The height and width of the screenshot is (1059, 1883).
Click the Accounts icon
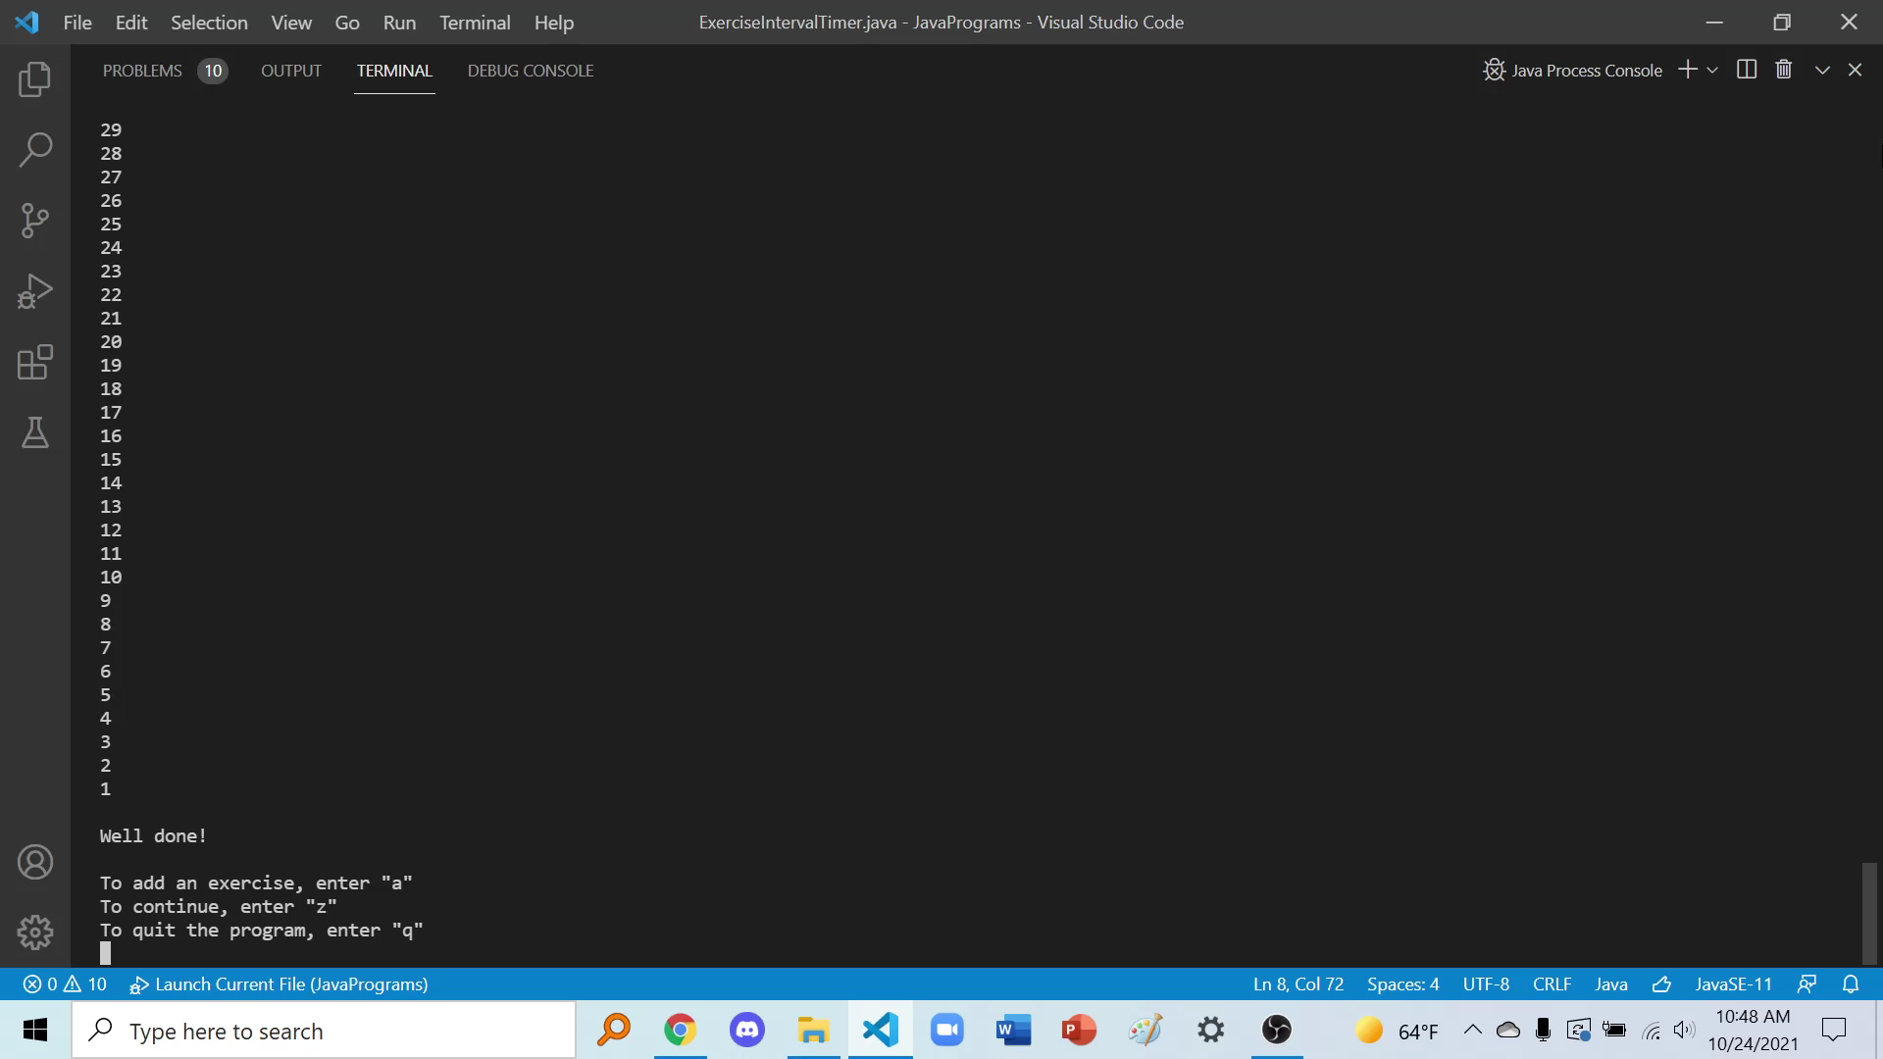coord(35,862)
